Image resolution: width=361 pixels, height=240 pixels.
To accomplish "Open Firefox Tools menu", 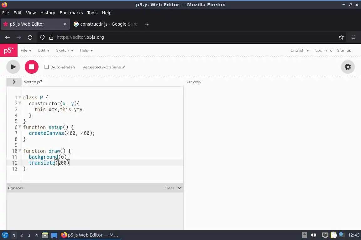I will pos(92,13).
